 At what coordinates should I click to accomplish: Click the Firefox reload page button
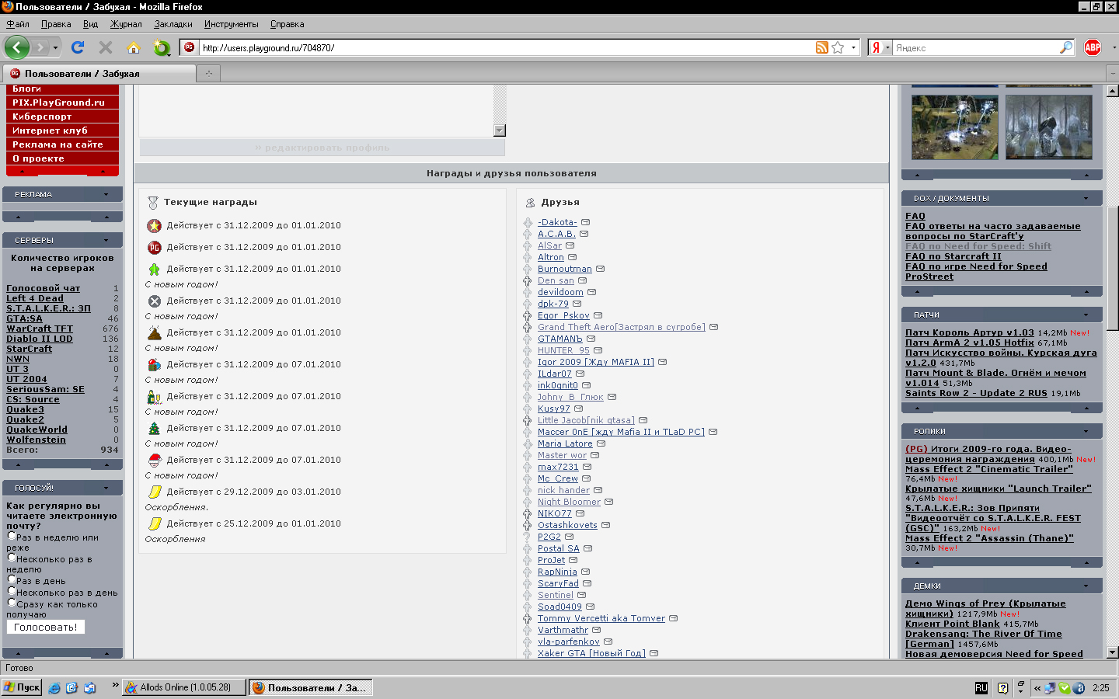pos(78,47)
